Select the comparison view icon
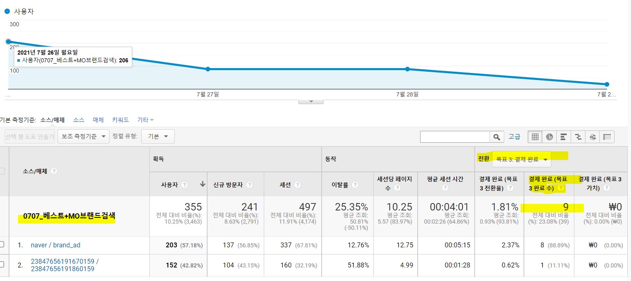Screen dimensions: 631x281 tap(578, 137)
